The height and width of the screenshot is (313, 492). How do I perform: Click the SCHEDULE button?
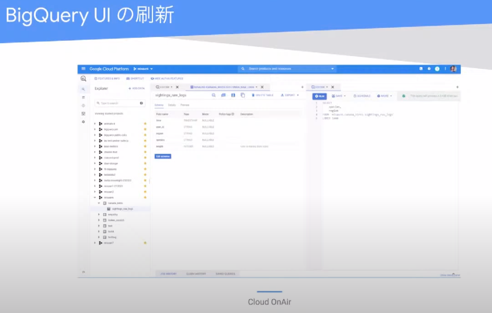point(362,96)
